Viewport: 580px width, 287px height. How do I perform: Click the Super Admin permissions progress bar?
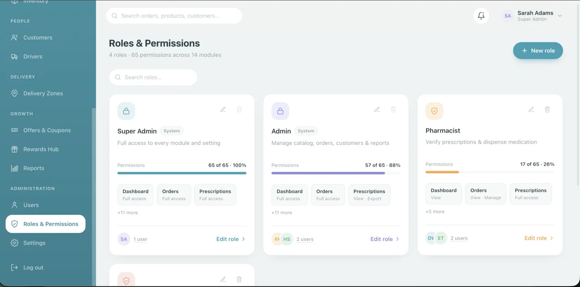pos(182,173)
